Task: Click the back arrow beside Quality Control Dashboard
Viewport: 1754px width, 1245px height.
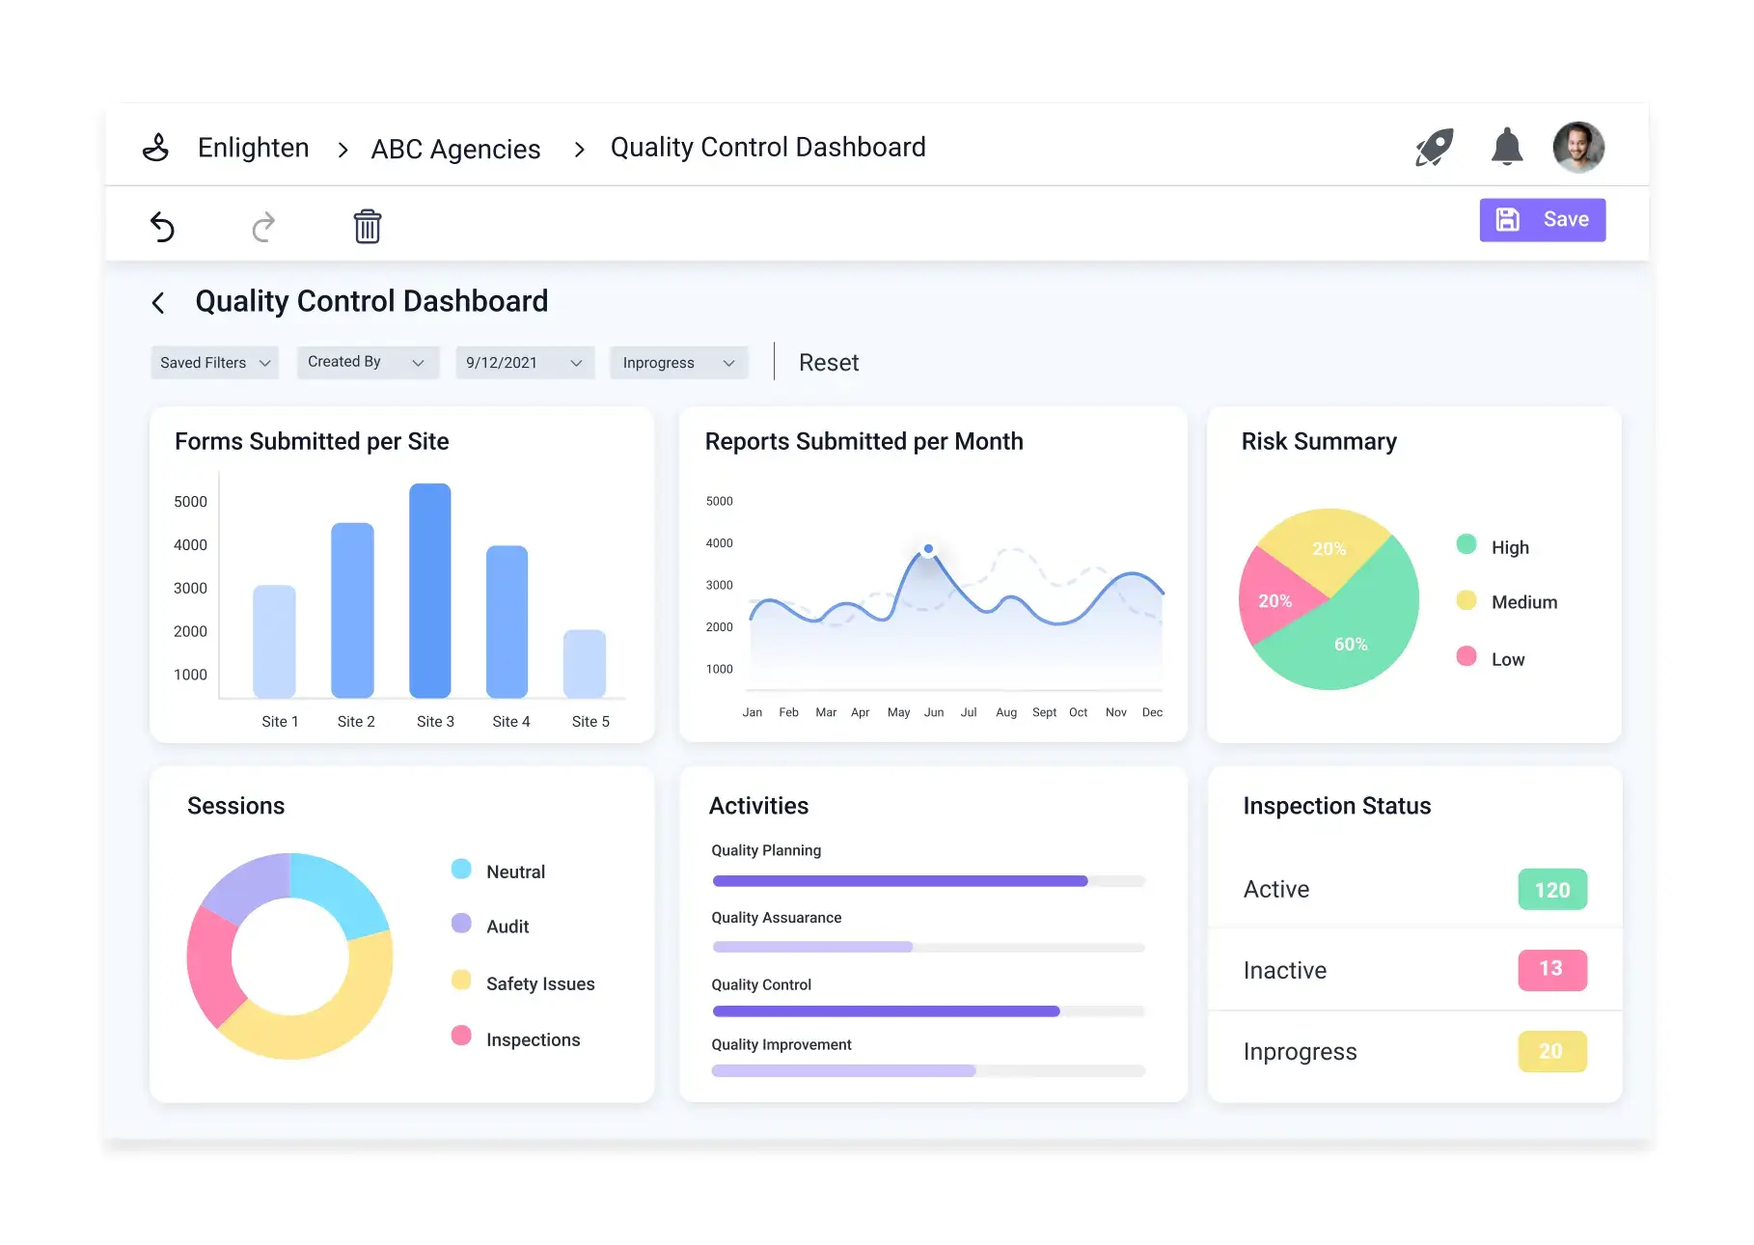Action: [158, 302]
